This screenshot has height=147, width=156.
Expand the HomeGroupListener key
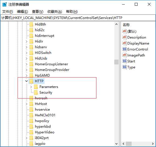tap(27, 64)
